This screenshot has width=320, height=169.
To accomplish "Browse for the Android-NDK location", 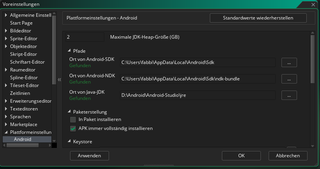I will click(289, 79).
